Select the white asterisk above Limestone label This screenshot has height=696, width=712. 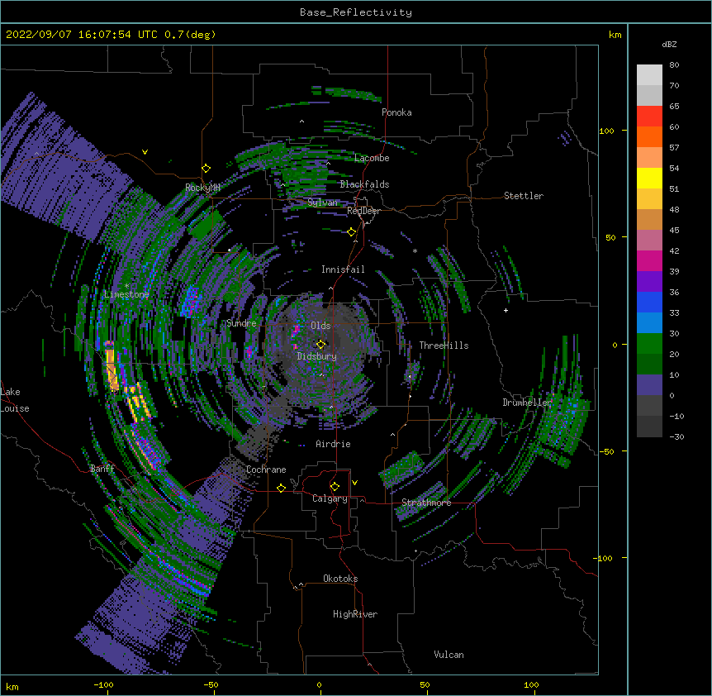coord(126,286)
